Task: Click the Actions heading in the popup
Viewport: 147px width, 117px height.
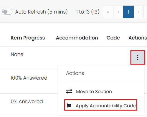Action: coord(75,73)
